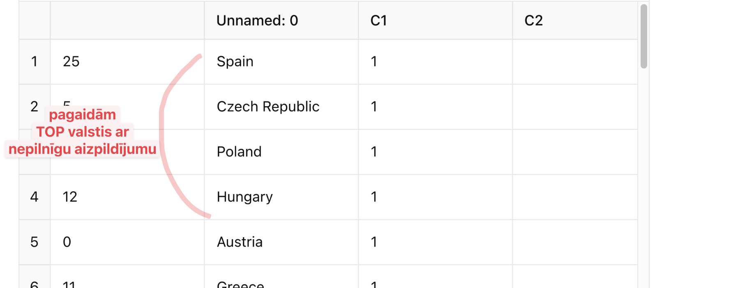
Task: Click the Greece cell
Action: click(281, 277)
